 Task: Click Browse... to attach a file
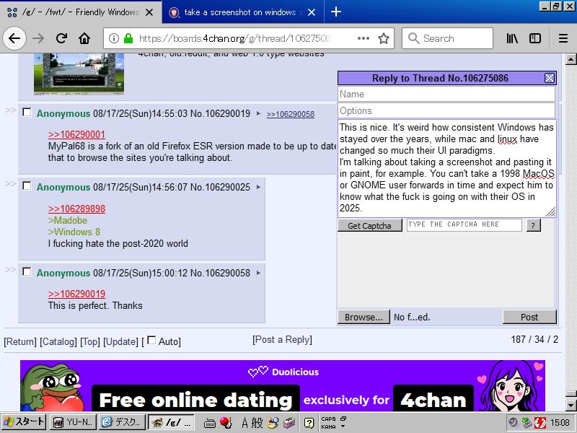click(364, 317)
